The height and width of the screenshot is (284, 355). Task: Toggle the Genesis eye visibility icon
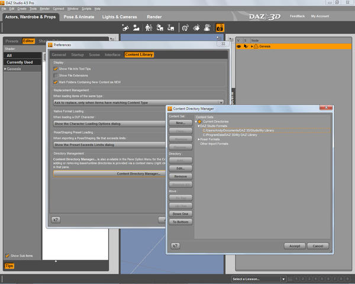[239, 46]
